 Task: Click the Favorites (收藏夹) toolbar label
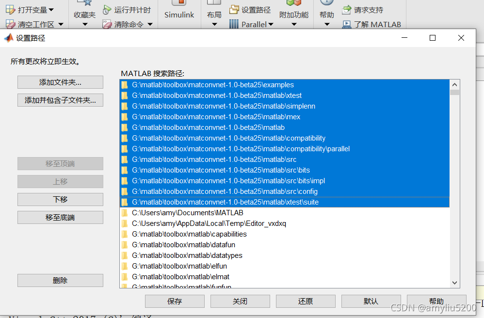coord(84,15)
